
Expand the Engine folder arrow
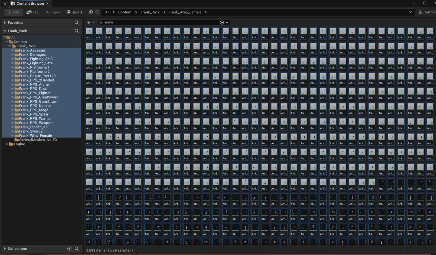[x=7, y=144]
